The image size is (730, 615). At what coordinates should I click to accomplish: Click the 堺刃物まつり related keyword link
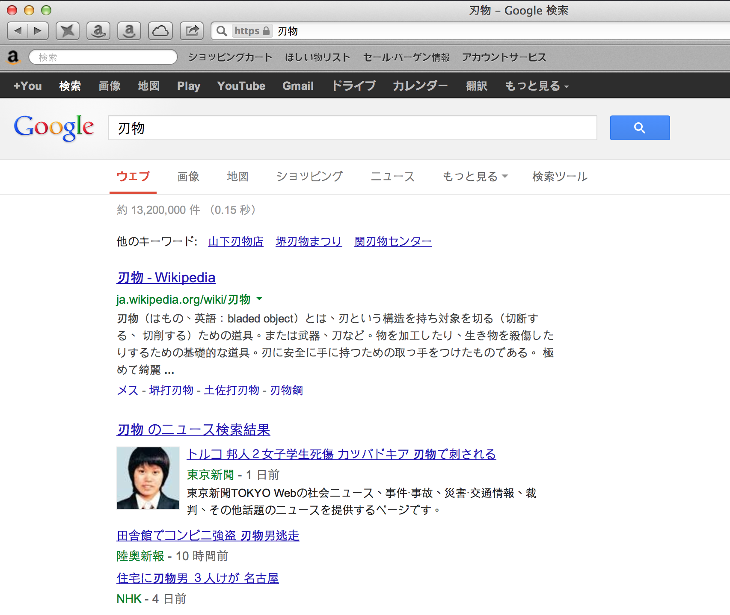click(309, 242)
